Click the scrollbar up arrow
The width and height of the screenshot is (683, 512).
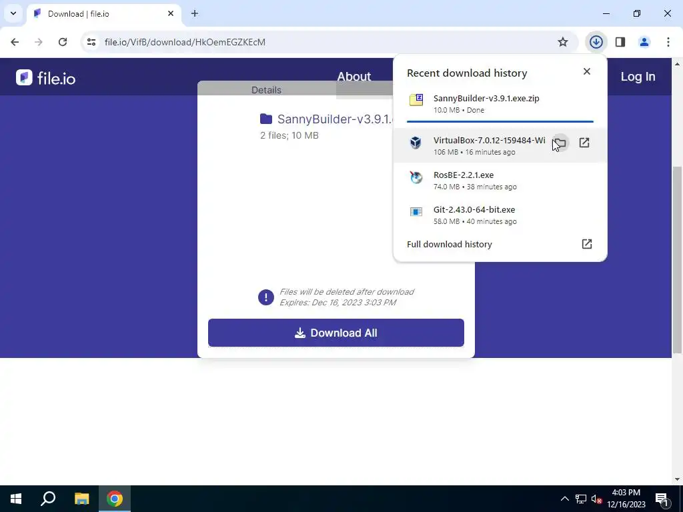678,63
